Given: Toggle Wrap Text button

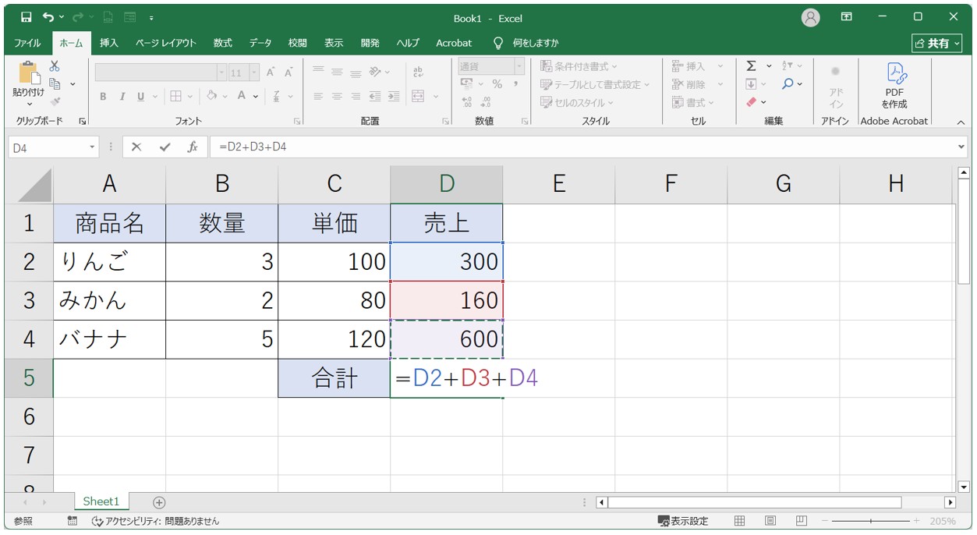Looking at the screenshot, I should pyautogui.click(x=419, y=72).
